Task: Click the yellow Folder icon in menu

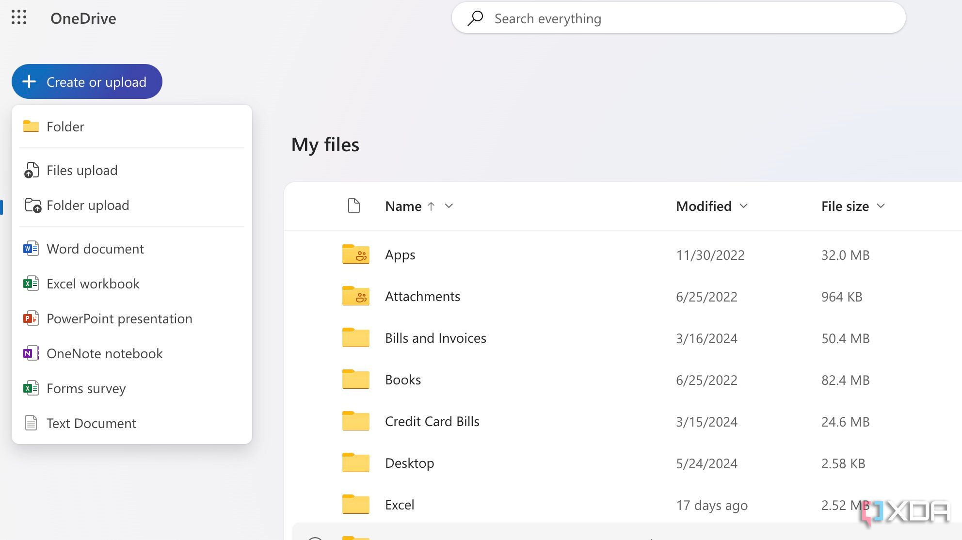Action: point(31,126)
